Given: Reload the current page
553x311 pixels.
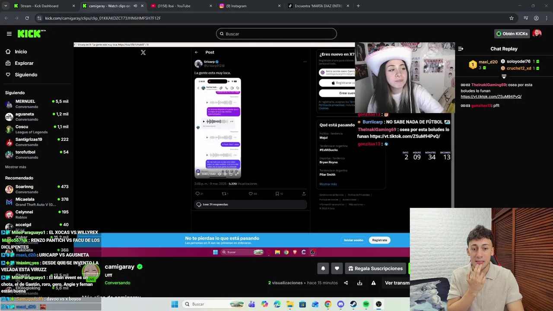Looking at the screenshot, I should 27,18.
